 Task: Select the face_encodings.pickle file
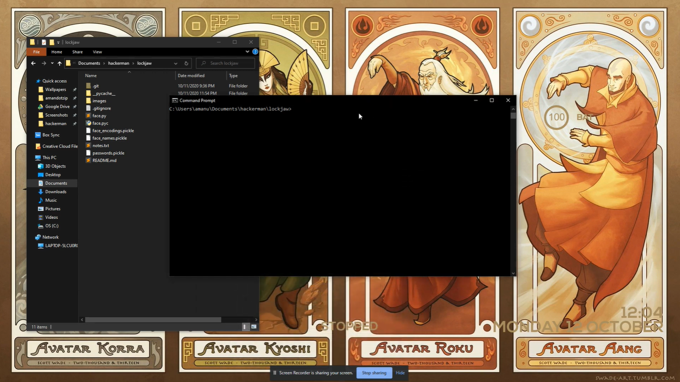click(x=113, y=130)
